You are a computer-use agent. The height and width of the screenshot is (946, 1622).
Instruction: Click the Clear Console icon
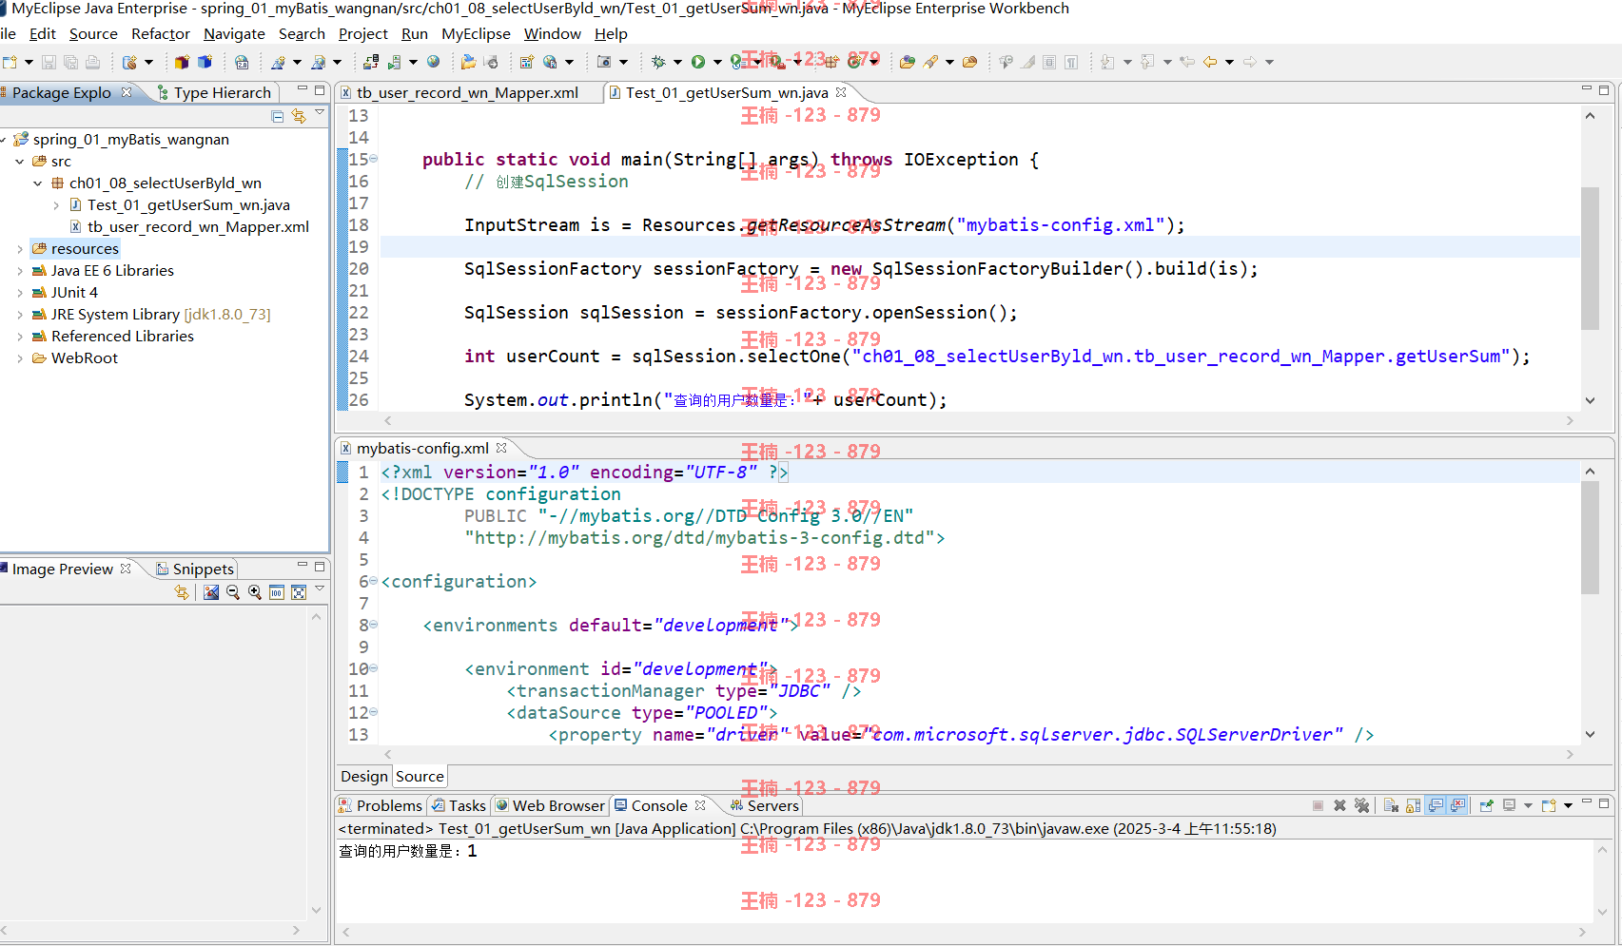(x=1391, y=805)
